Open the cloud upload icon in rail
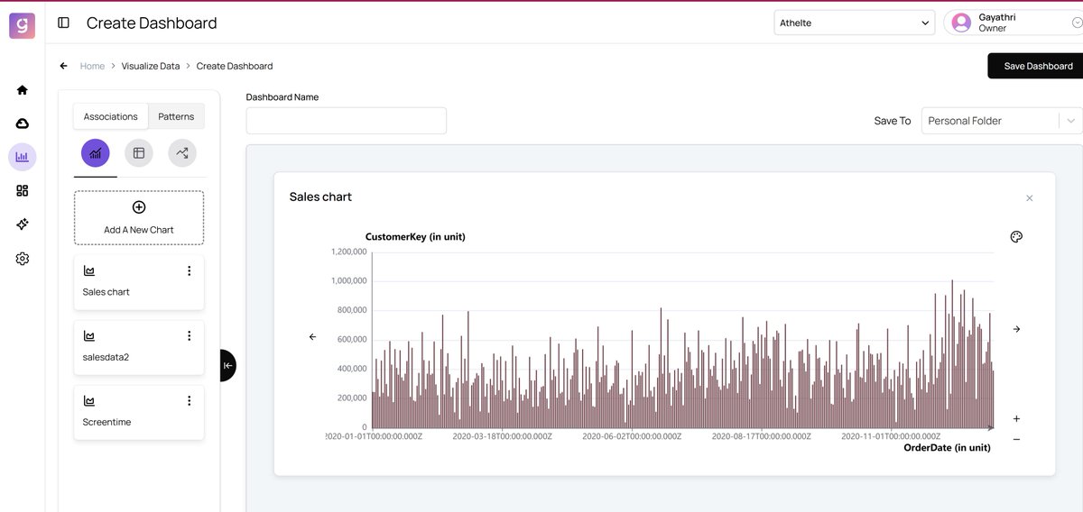Image resolution: width=1083 pixels, height=512 pixels. click(x=23, y=123)
